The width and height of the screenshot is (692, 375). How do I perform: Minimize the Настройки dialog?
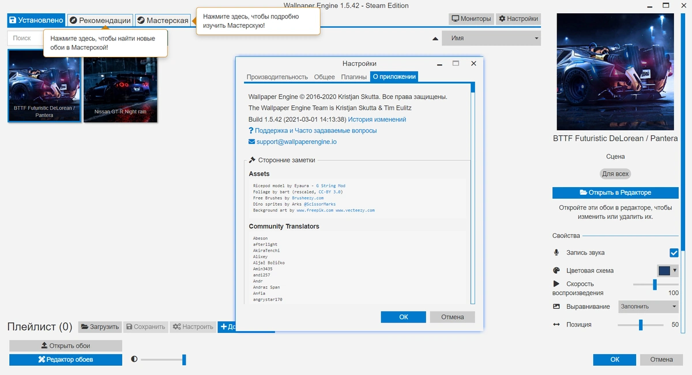[x=439, y=64]
